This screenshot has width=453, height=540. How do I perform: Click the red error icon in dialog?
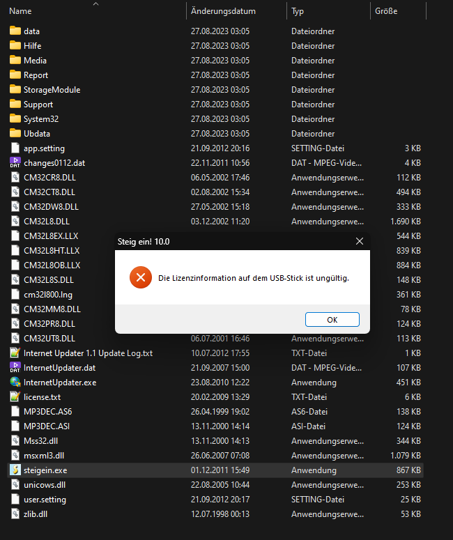(x=141, y=277)
